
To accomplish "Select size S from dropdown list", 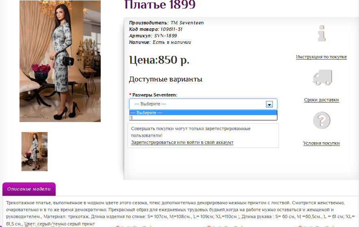I will [203, 118].
